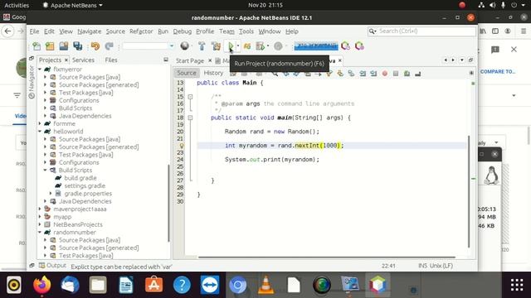The image size is (531, 298).
Task: Click the Uncomment icon at editor toolbar end
Action: [418, 74]
